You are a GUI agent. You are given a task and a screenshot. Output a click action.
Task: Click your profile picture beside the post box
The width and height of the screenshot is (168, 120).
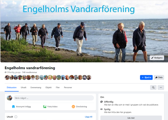(x=10, y=98)
